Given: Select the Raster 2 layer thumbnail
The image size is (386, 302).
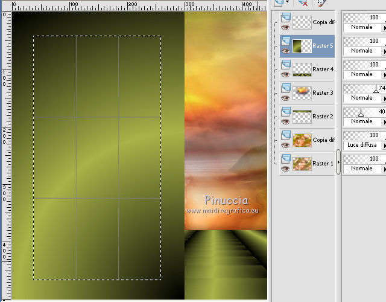Looking at the screenshot, I should (x=302, y=117).
